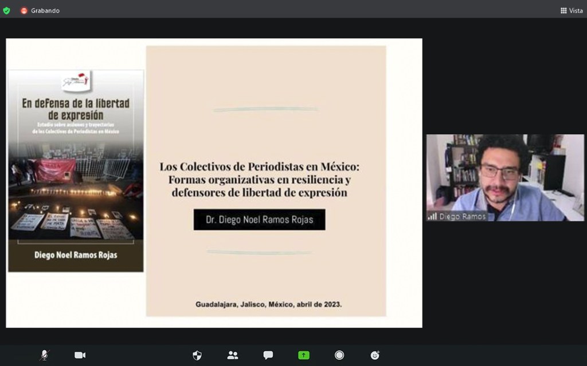Screen dimensions: 587x366
Task: Open the Reactions emoji menu
Action: click(x=375, y=355)
